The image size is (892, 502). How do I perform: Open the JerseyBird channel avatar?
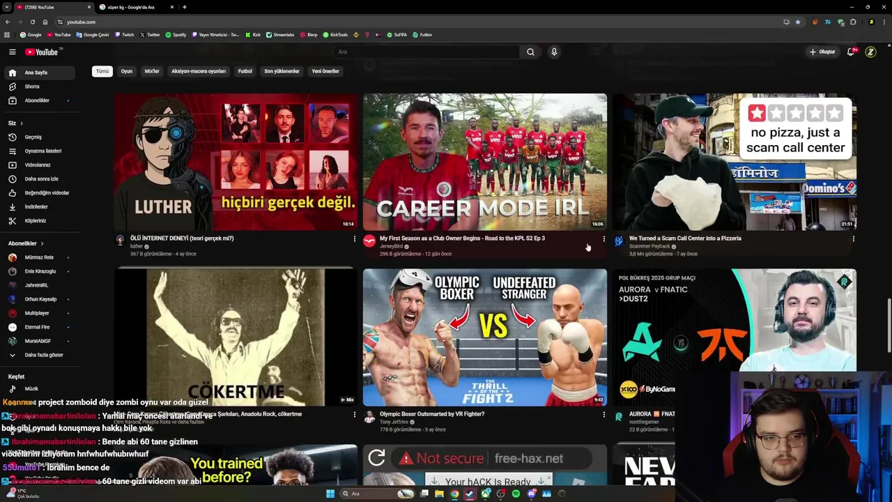click(x=369, y=241)
